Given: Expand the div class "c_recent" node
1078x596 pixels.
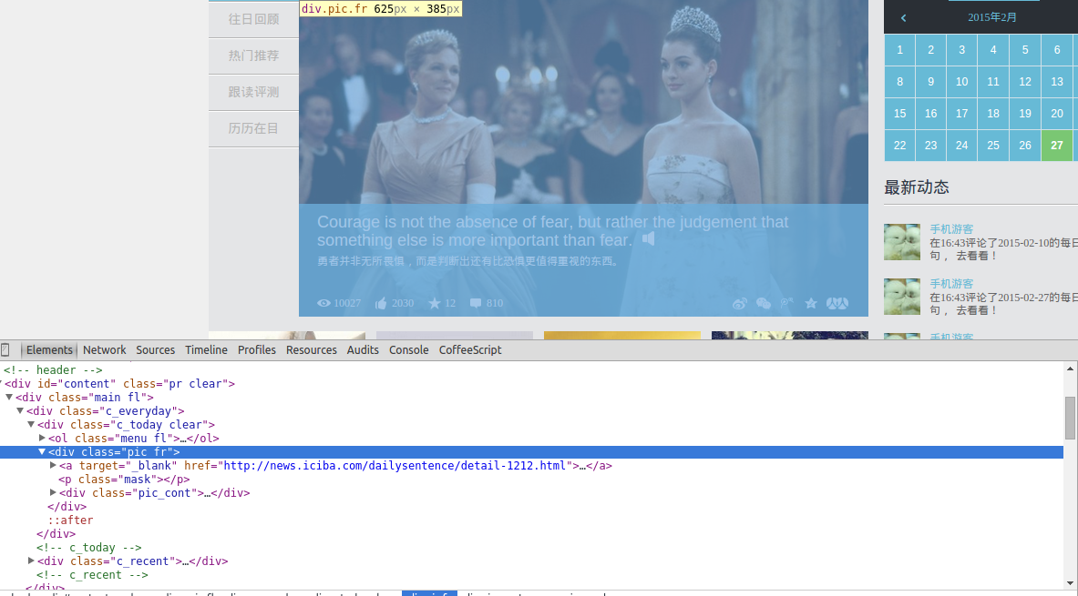Looking at the screenshot, I should click(31, 561).
